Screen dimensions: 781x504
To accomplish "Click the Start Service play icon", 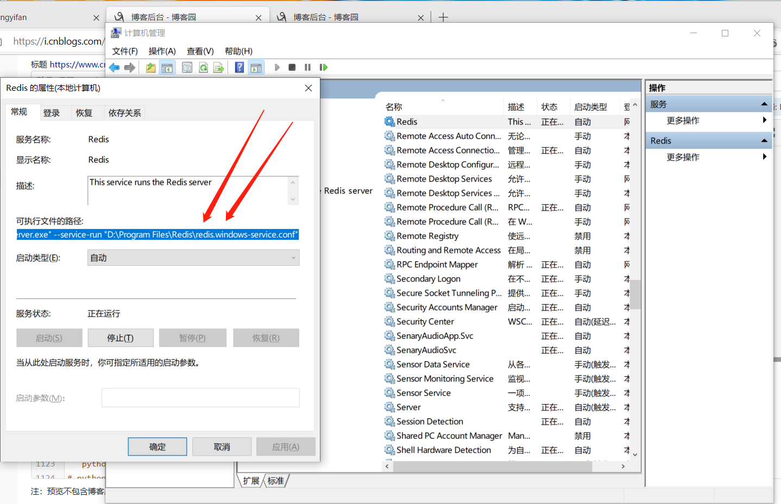I will (x=277, y=67).
